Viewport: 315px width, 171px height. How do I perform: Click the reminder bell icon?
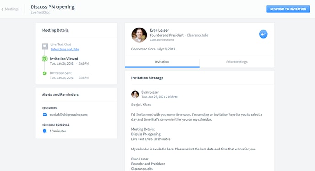[44, 131]
